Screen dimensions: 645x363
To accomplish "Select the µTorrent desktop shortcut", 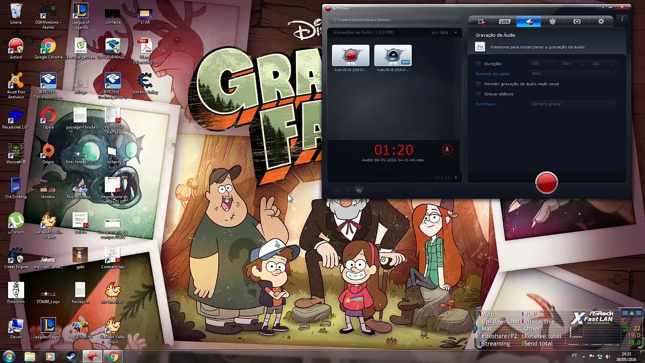I will tap(16, 223).
